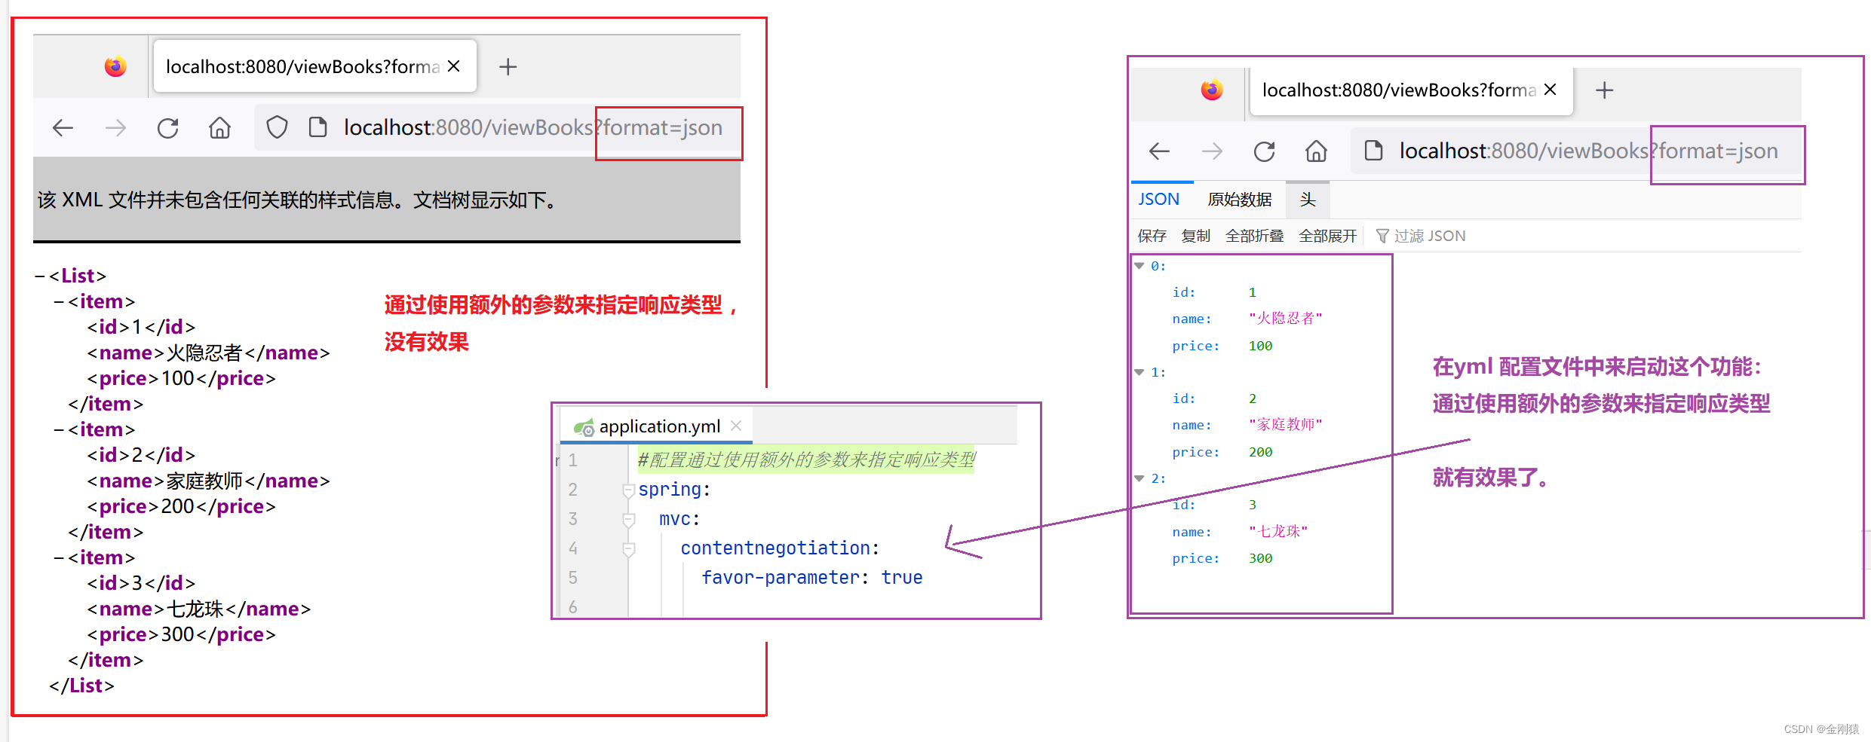The width and height of the screenshot is (1871, 742).
Task: Close the application.yml editor tab
Action: click(x=736, y=426)
